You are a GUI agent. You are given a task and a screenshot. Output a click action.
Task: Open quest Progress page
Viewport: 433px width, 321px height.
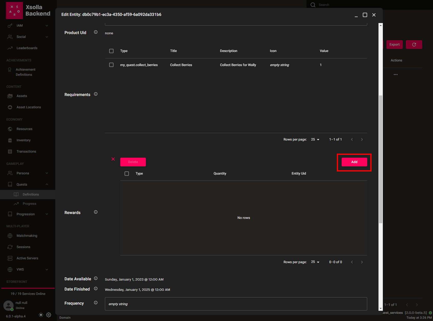[28, 204]
